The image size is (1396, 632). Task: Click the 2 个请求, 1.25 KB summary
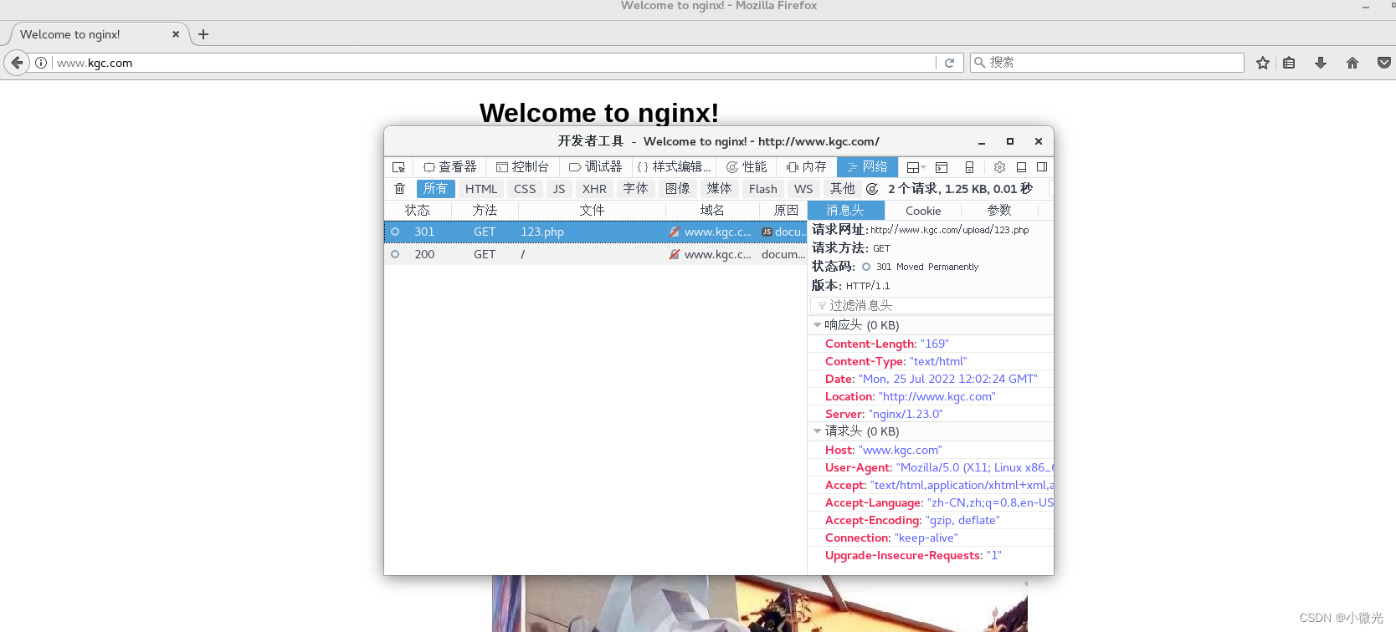(960, 189)
